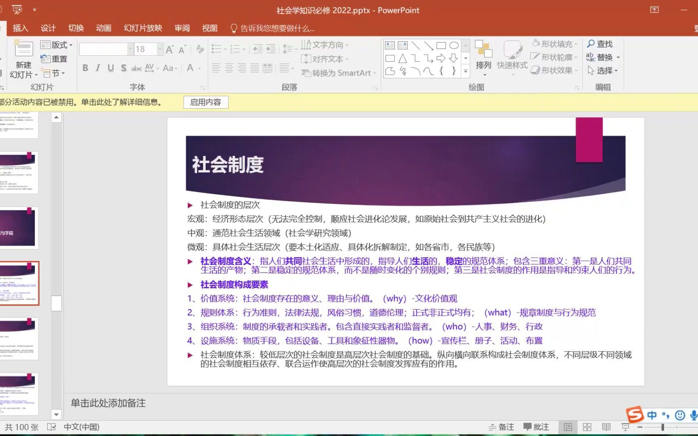Switch to Reading view icon

[x=606, y=427]
